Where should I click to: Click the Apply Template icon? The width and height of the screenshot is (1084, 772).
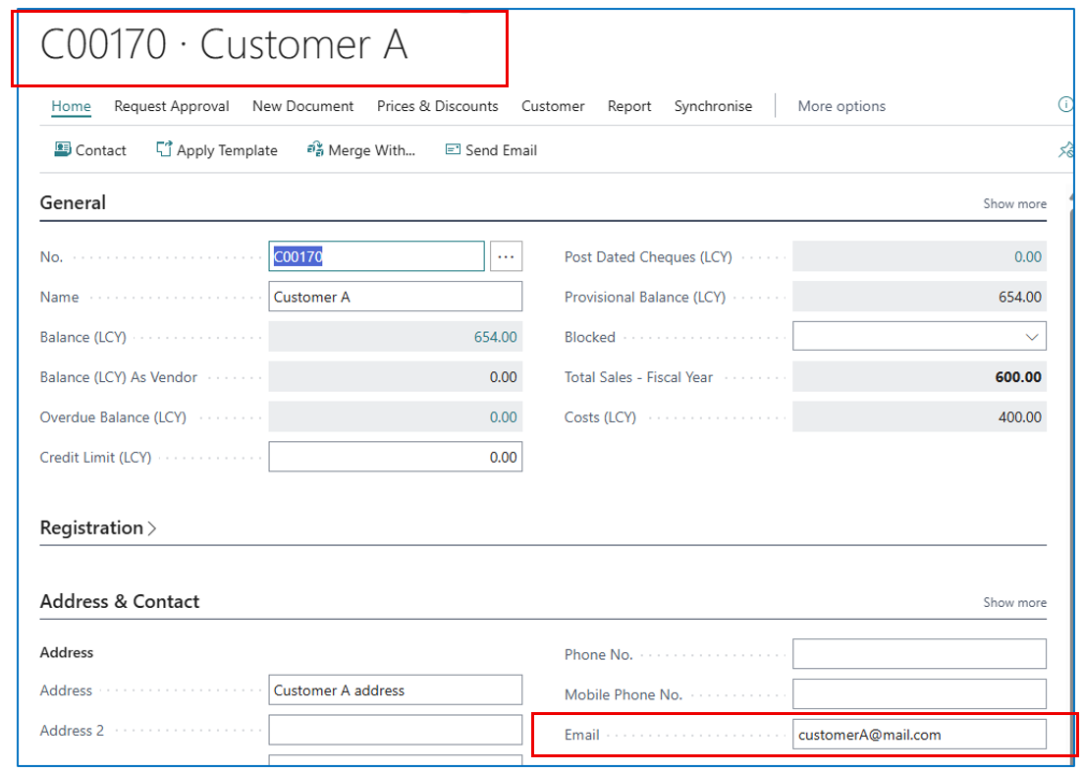tap(164, 149)
